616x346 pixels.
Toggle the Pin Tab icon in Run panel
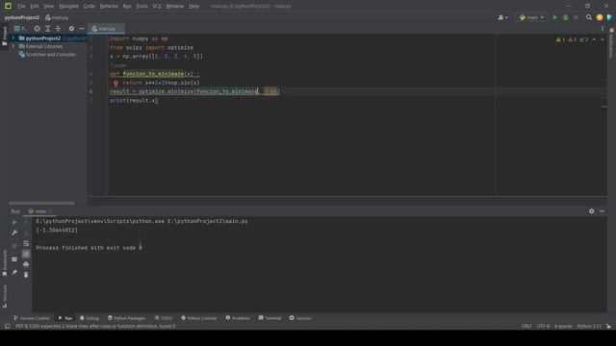pyautogui.click(x=14, y=272)
